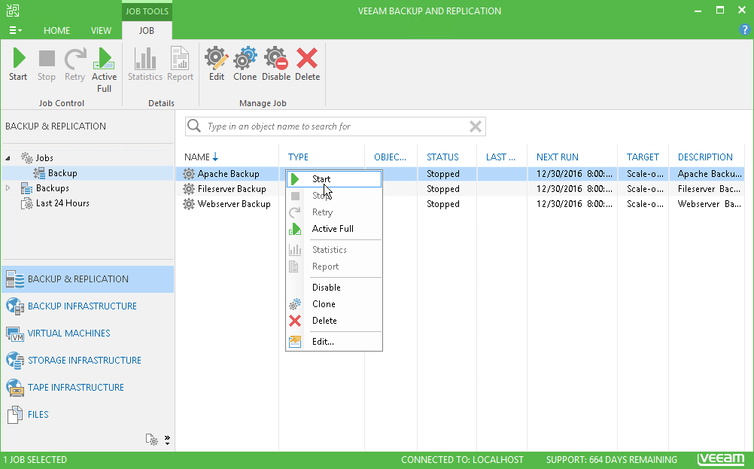Screen dimensions: 754x469
Task: Open the BACKUP INFRASTRUCTURE view
Action: point(88,306)
